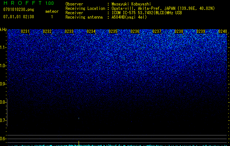Click the 0231 time marker

[25, 31]
